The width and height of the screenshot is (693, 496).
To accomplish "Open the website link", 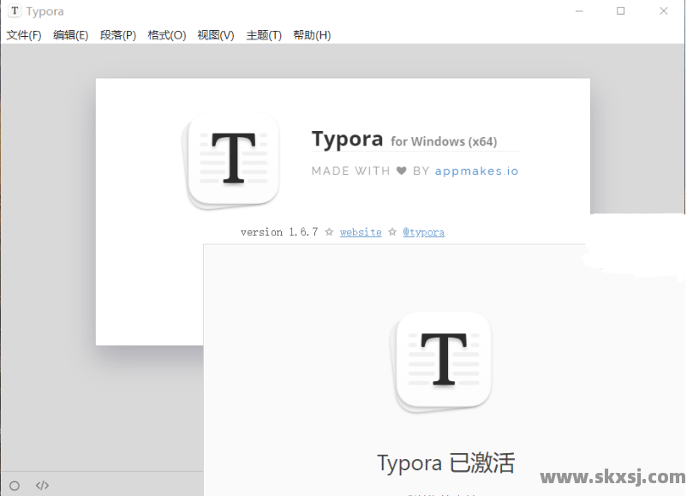I will click(x=361, y=231).
